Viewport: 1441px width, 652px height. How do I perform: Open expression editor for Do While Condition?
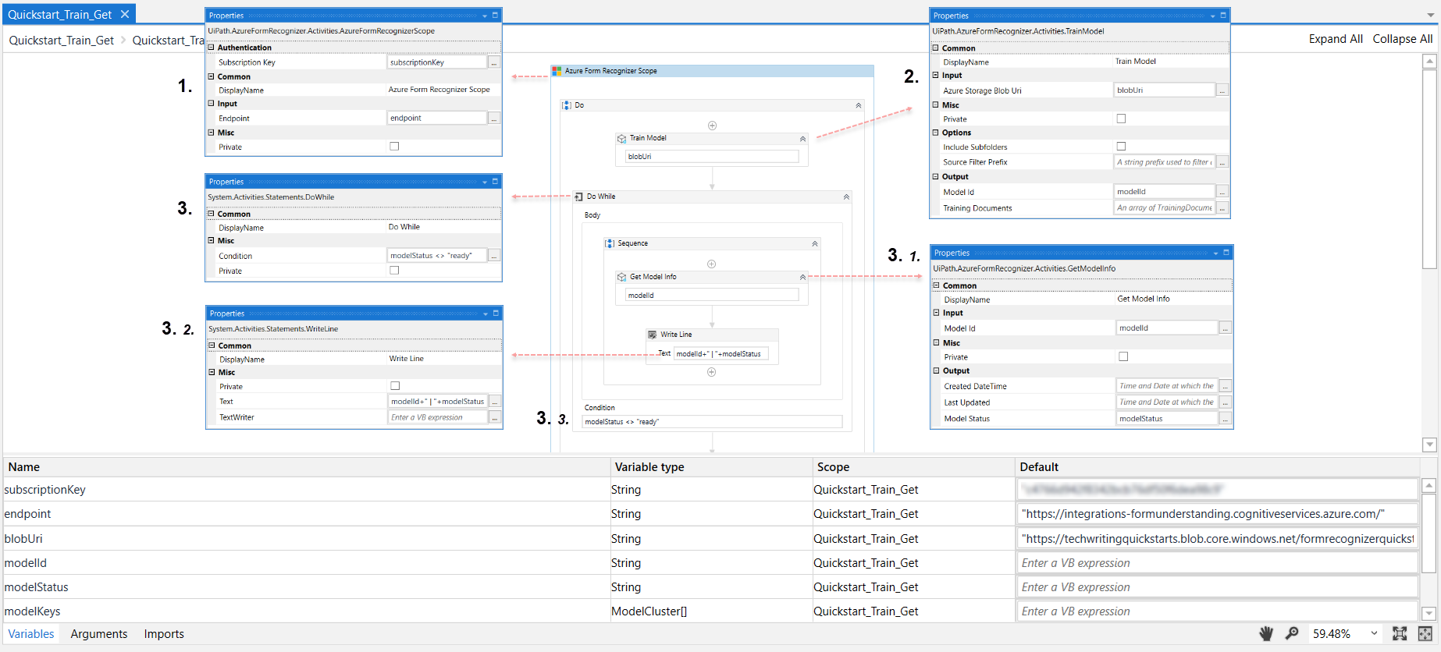(x=494, y=256)
